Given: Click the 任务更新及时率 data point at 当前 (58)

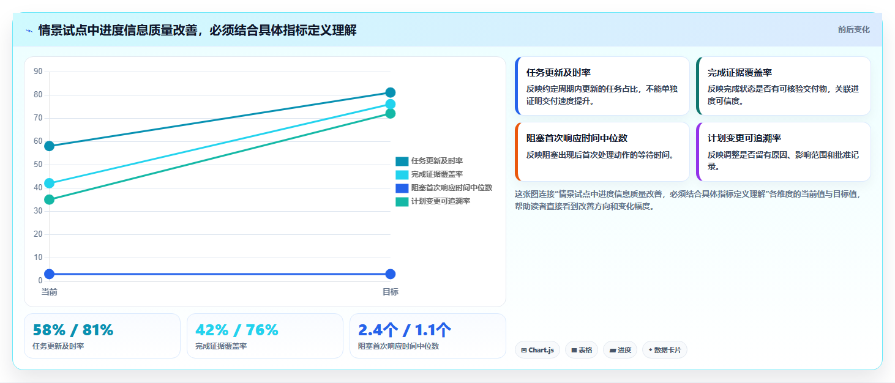Looking at the screenshot, I should tap(50, 146).
